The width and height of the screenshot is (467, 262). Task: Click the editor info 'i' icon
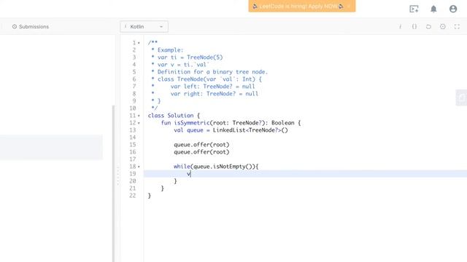coord(401,27)
